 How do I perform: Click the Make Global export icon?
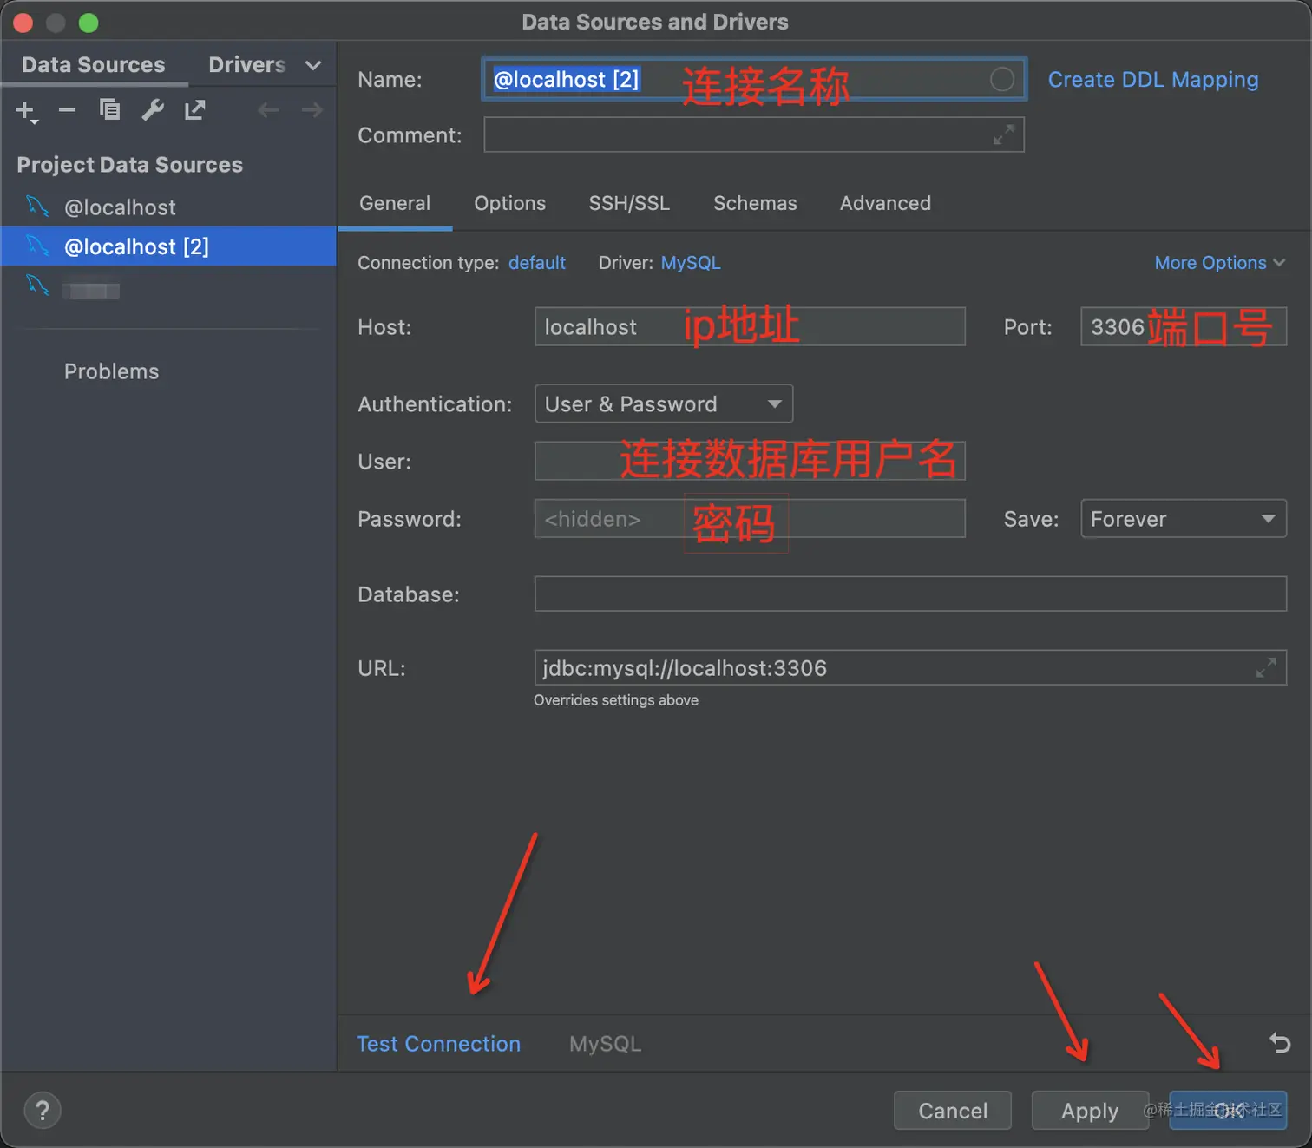pos(194,109)
